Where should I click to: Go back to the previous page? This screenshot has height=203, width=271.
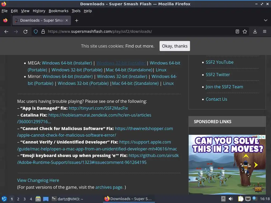pos(6,32)
